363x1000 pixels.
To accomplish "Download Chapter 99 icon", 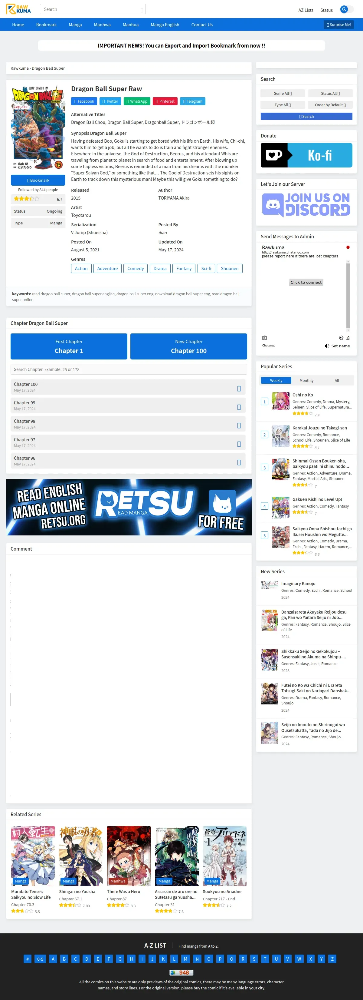I will point(239,407).
